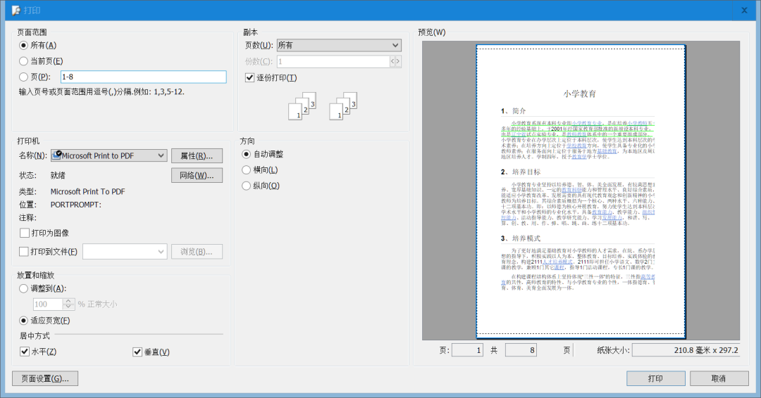Click the total pages field showing 8
This screenshot has height=398, width=761.
click(x=521, y=350)
